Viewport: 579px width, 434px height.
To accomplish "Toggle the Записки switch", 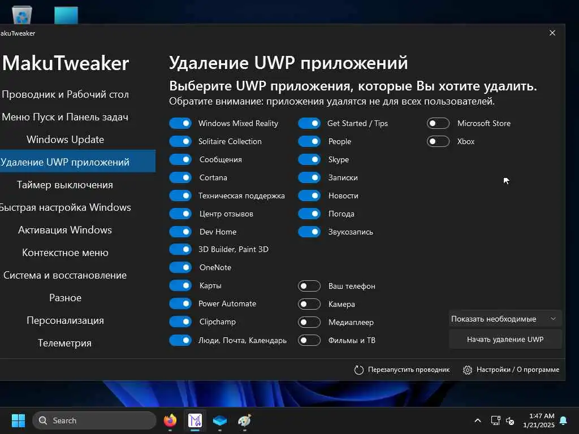I will 309,177.
